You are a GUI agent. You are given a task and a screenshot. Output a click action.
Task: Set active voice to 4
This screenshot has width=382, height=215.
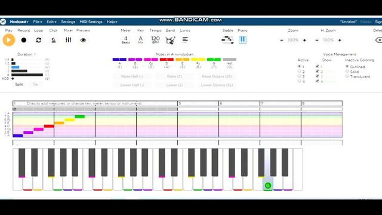click(x=300, y=81)
